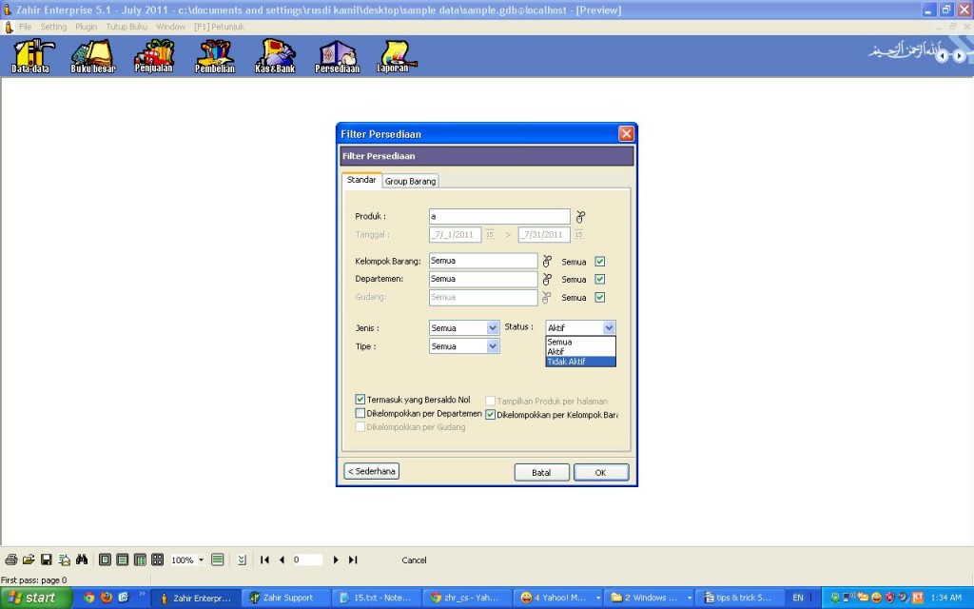Switch to Zahir Support taskbar item
The width and height of the screenshot is (974, 609).
tap(285, 598)
